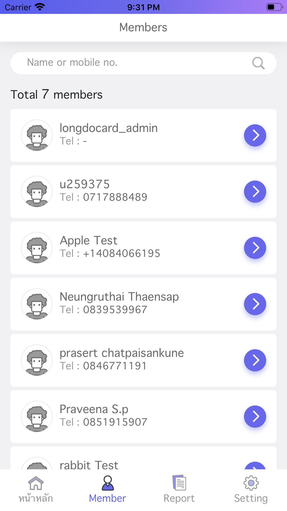Open u259375 details chevron button
287x511 pixels.
[255, 192]
